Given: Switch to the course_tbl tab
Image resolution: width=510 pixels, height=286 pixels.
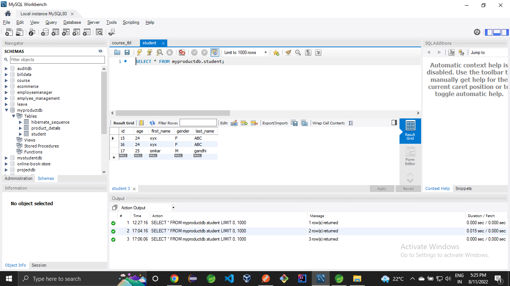Looking at the screenshot, I should click(x=122, y=43).
